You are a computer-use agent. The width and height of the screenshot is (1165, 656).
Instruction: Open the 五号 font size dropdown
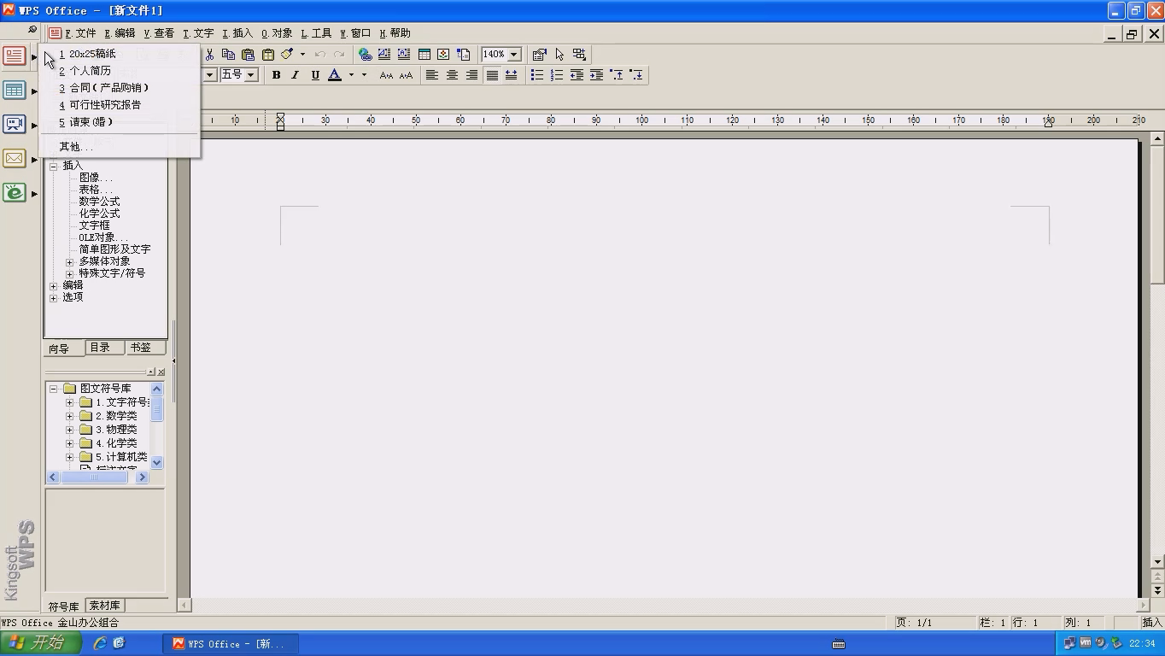[251, 75]
